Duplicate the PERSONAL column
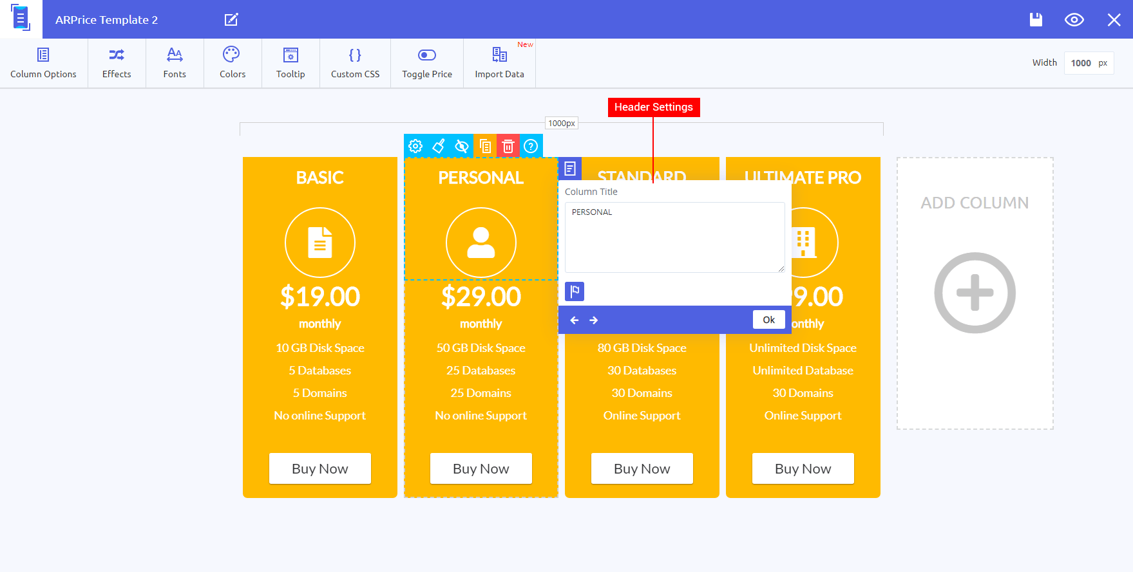The width and height of the screenshot is (1133, 572). [485, 146]
